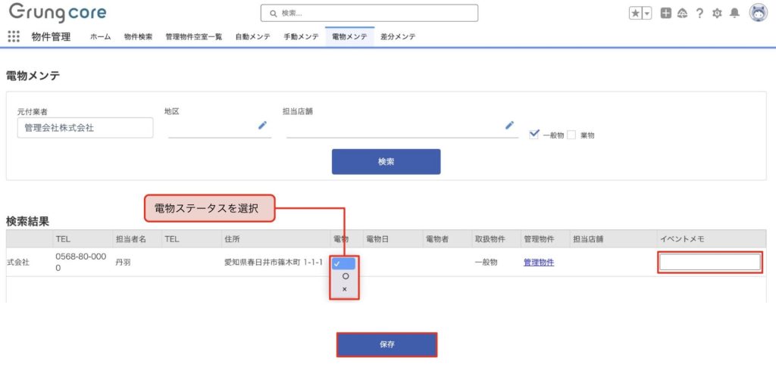The image size is (776, 367).
Task: Open the 管理物件 link in results
Action: click(x=538, y=263)
